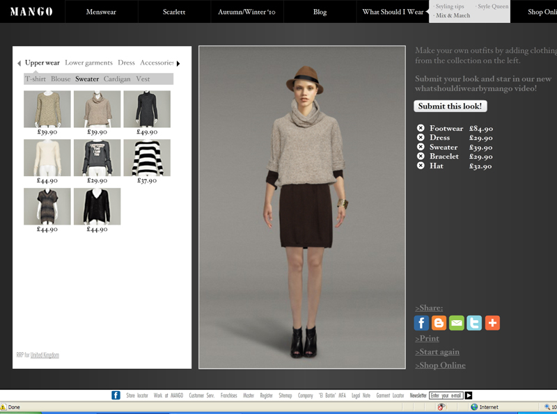Choose black turtleneck sweater £49.90
Screen dimensions: 557x414
147,109
